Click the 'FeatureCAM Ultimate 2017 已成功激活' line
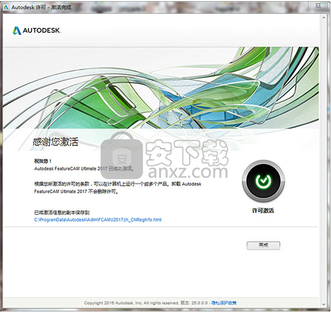The image size is (331, 312). pyautogui.click(x=84, y=168)
